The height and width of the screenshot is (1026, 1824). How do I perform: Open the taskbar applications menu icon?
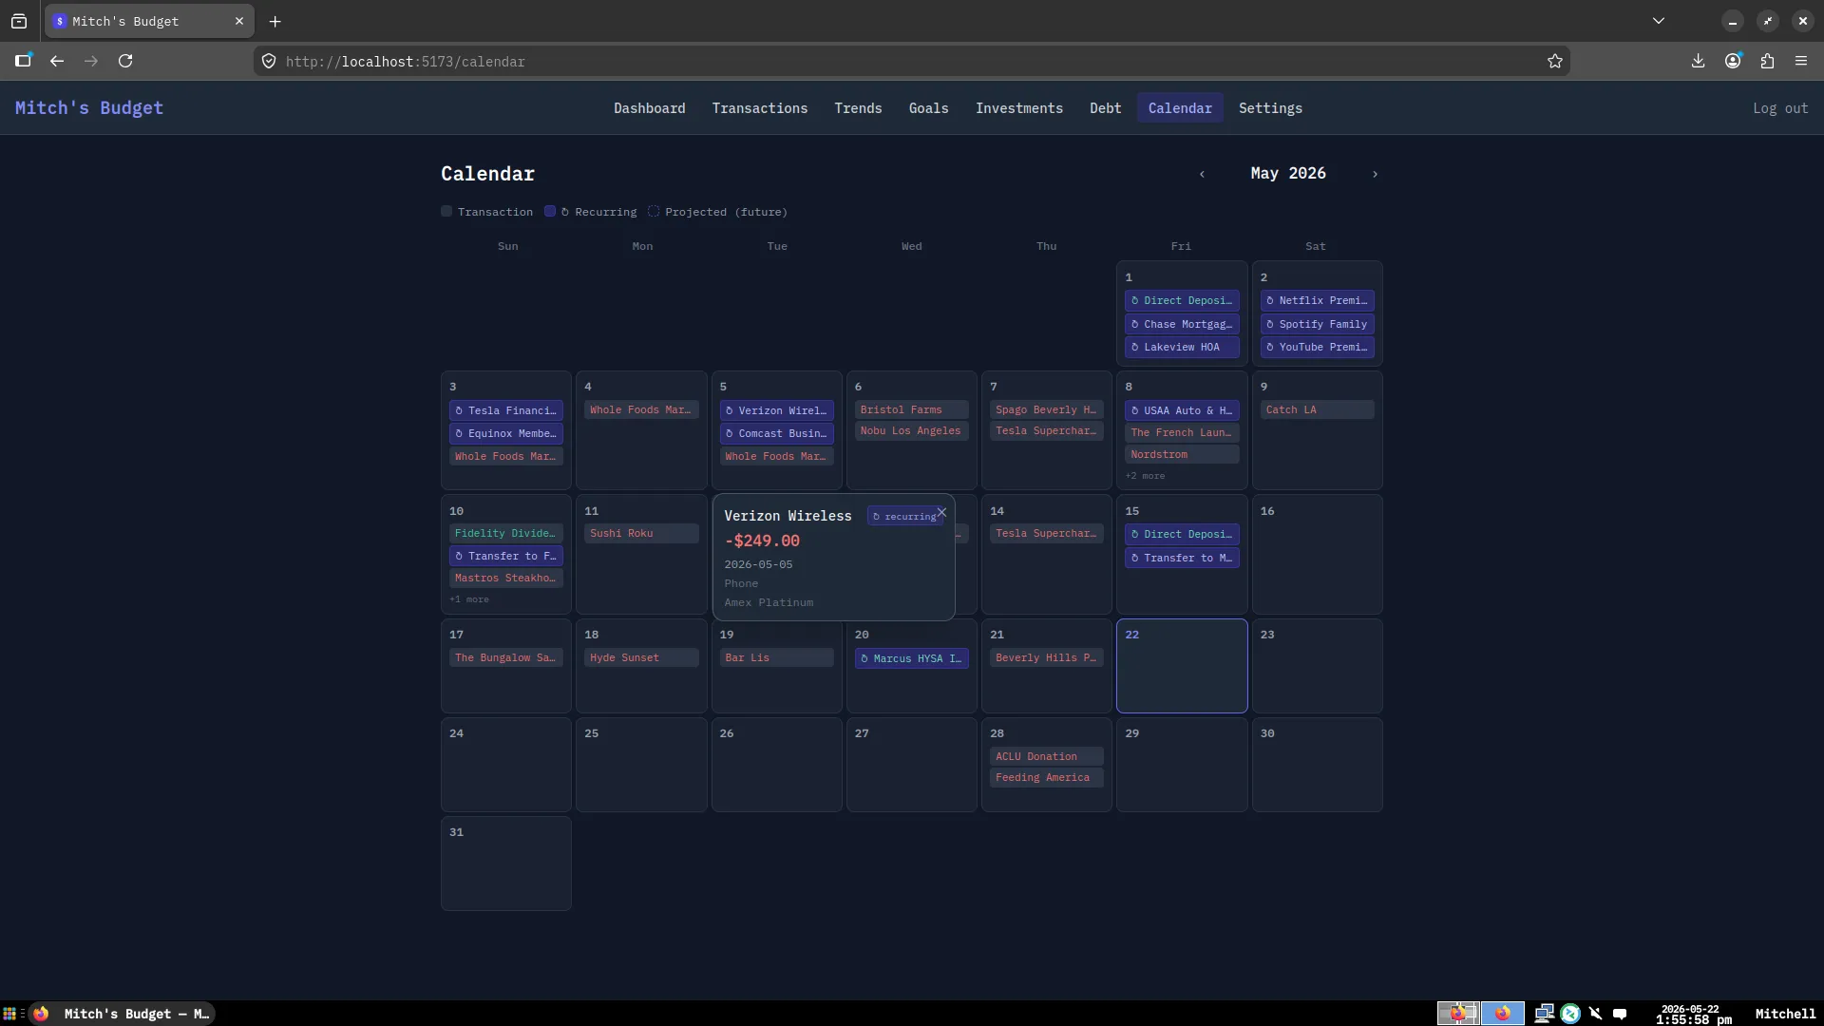[x=9, y=1014]
